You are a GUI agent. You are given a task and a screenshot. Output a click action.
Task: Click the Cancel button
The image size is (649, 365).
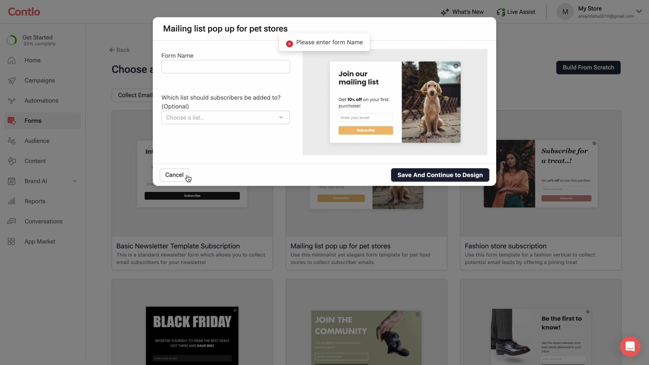point(174,175)
